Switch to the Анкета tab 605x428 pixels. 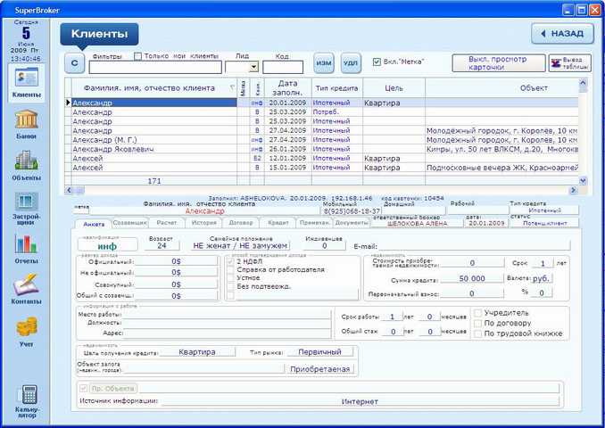point(94,224)
